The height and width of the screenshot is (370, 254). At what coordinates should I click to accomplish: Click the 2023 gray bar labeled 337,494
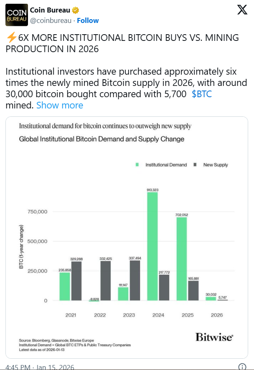pyautogui.click(x=135, y=280)
